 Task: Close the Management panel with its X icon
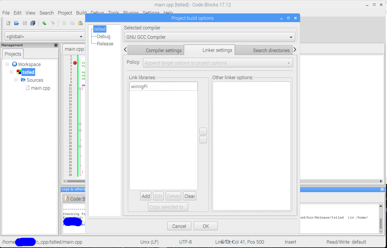(56, 45)
